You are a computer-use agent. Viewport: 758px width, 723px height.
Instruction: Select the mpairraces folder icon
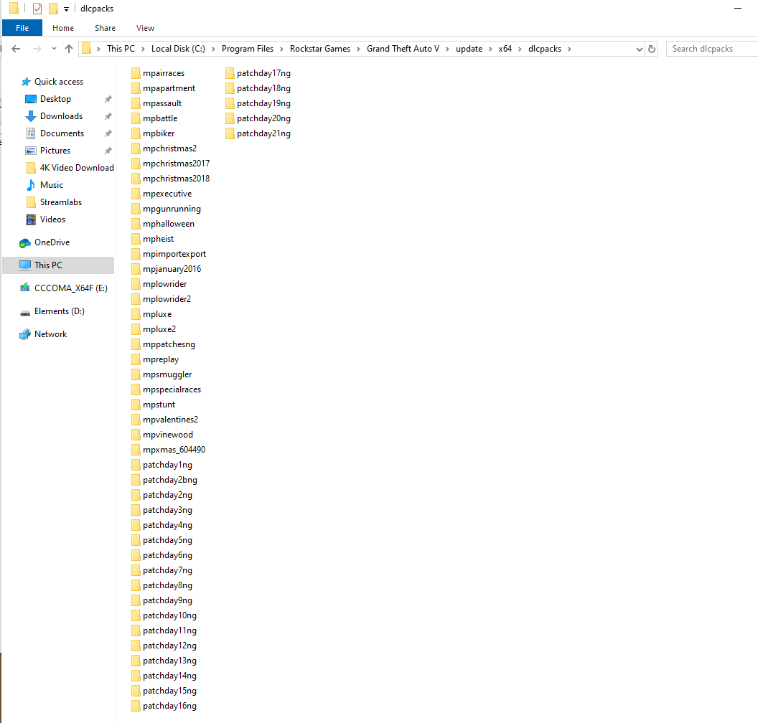click(x=136, y=73)
